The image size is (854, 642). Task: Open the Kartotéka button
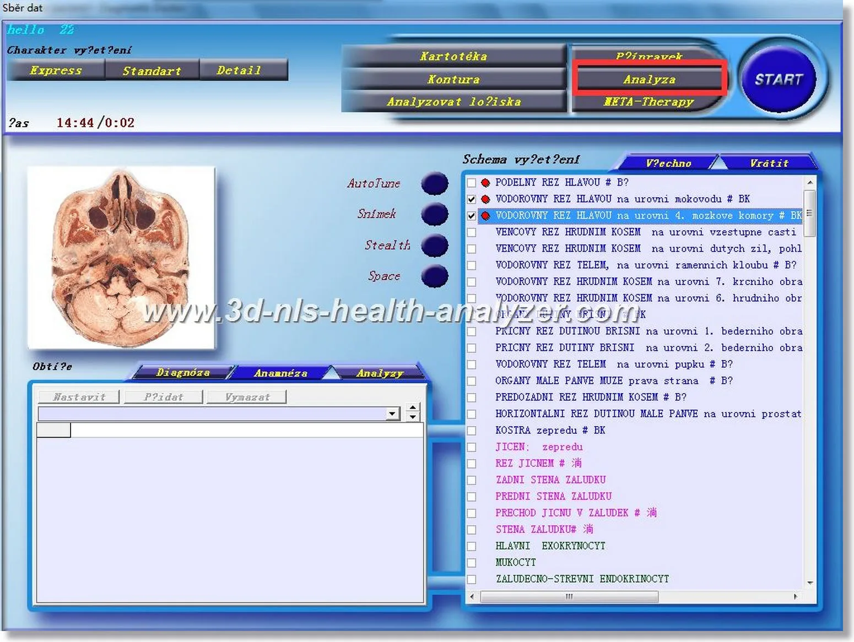coord(453,56)
